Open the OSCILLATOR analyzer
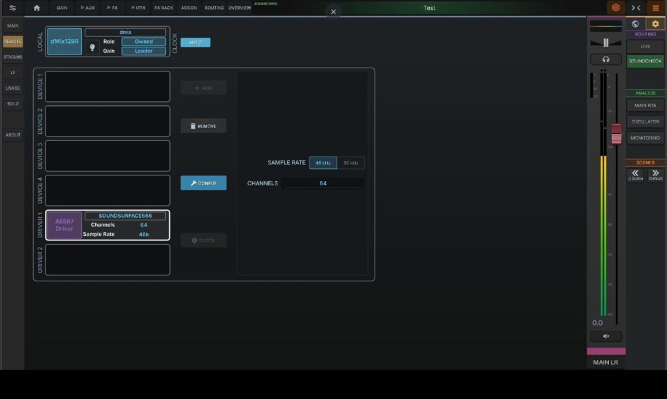 (x=646, y=122)
